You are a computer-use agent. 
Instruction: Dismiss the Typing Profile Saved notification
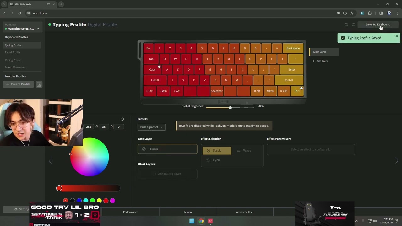pos(397,36)
